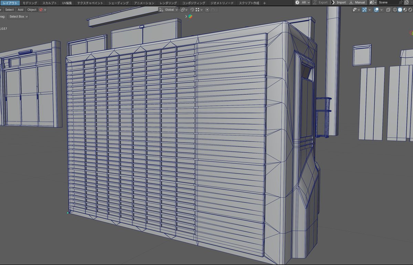The image size is (413, 265).
Task: Expand the Select Box drag dropdown
Action: (x=18, y=17)
